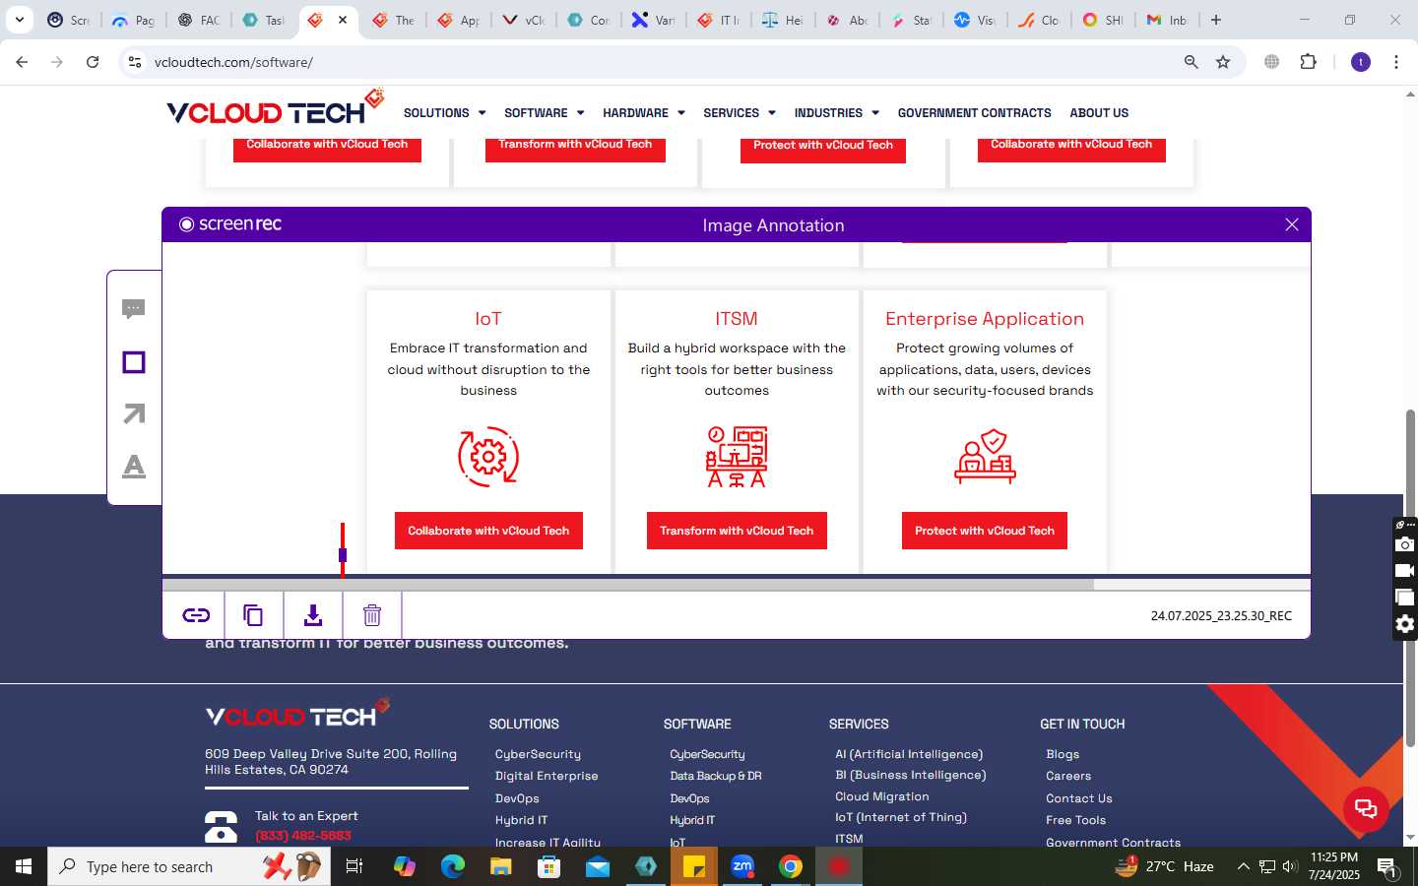Switch to the FAC browser tab
The width and height of the screenshot is (1418, 886).
tap(199, 20)
